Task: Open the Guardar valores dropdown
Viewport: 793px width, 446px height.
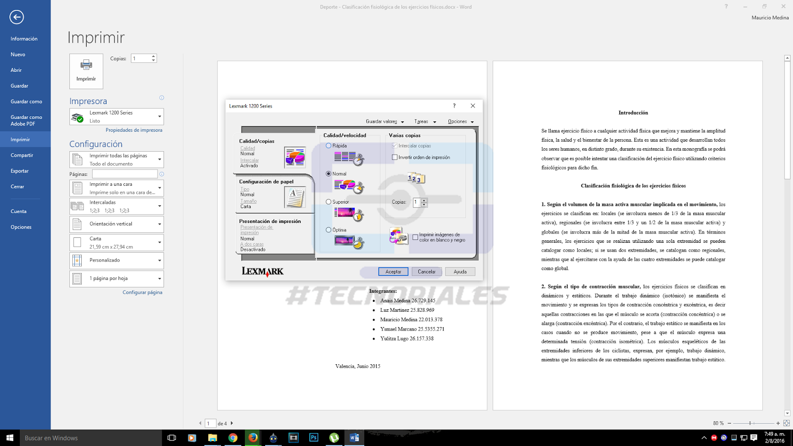Action: click(x=385, y=121)
